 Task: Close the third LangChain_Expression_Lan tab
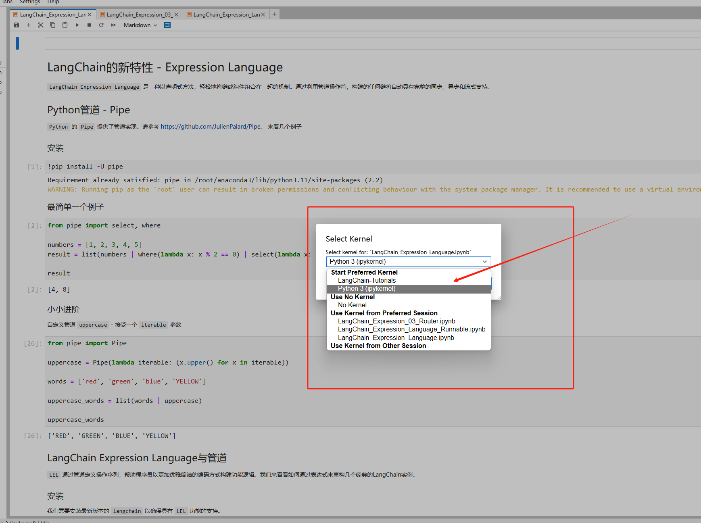coord(263,15)
